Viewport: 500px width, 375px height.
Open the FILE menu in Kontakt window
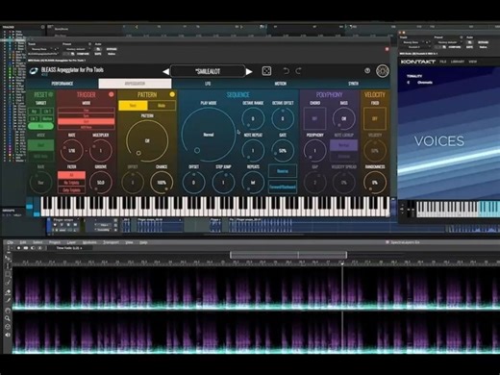[x=442, y=62]
